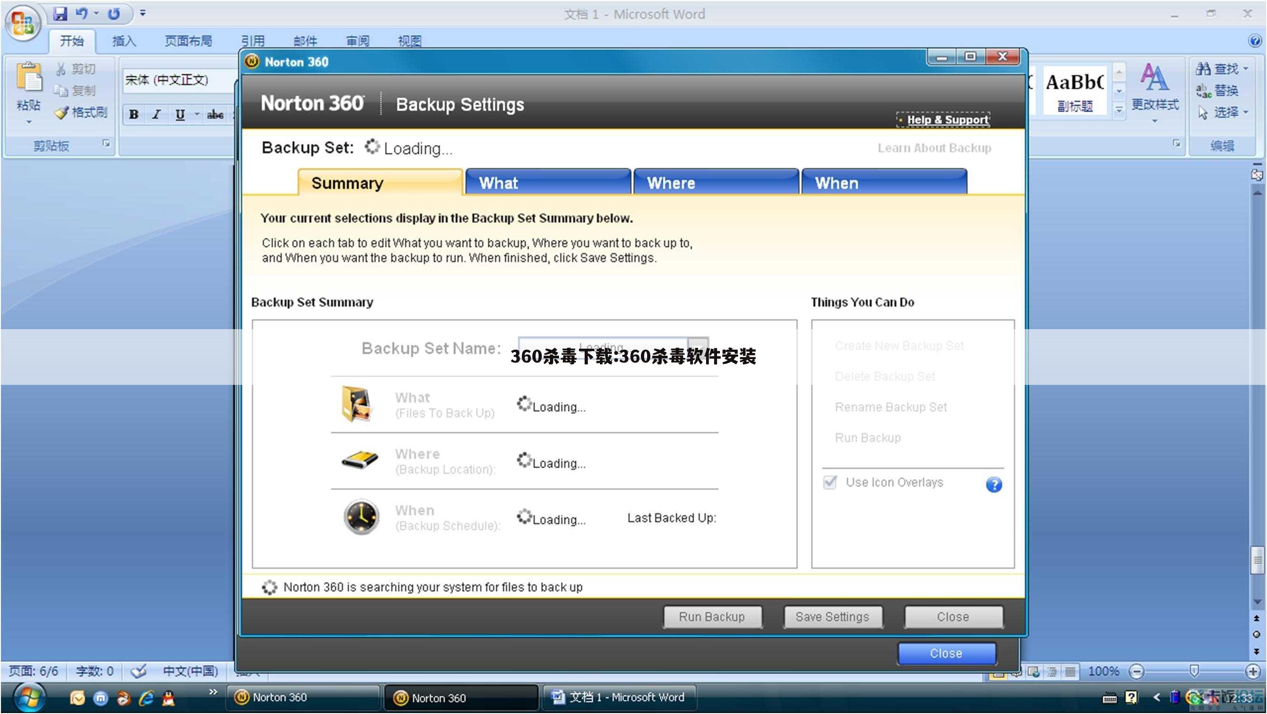Screen dimensions: 1267x714
Task: Toggle Strikethrough abc formatting
Action: (215, 115)
